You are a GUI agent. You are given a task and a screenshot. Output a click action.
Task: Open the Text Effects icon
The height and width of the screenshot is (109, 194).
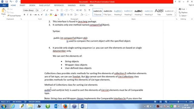click(x=46, y=15)
